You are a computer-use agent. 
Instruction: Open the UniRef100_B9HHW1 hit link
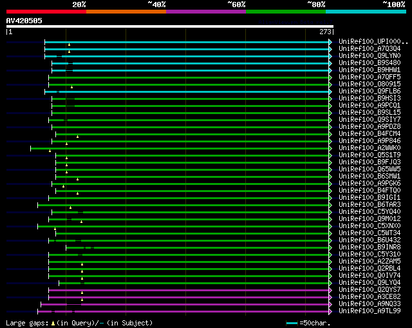369,70
